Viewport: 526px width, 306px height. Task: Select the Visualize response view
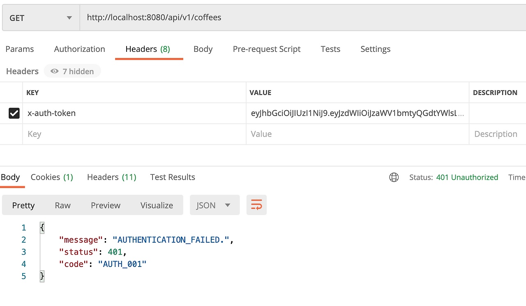157,205
